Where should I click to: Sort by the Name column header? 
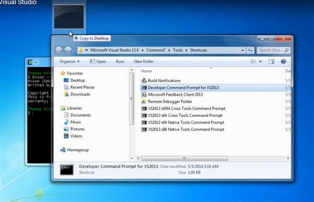[146, 71]
